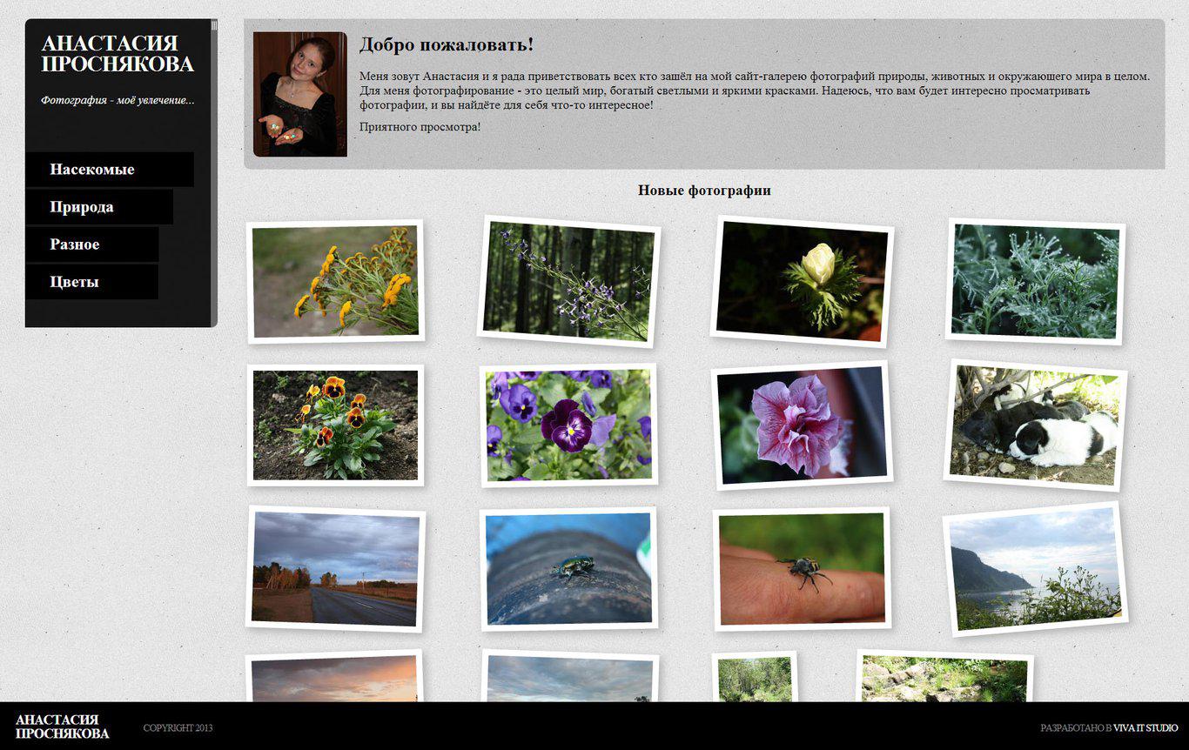Viewport: 1189px width, 750px height.
Task: View the lake cliff shoreline photo
Action: coord(1035,568)
